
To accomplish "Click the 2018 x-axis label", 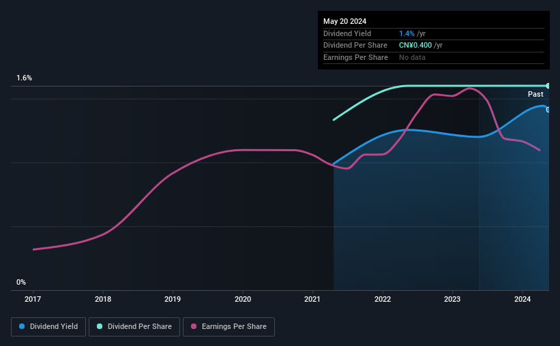I will coord(103,299).
